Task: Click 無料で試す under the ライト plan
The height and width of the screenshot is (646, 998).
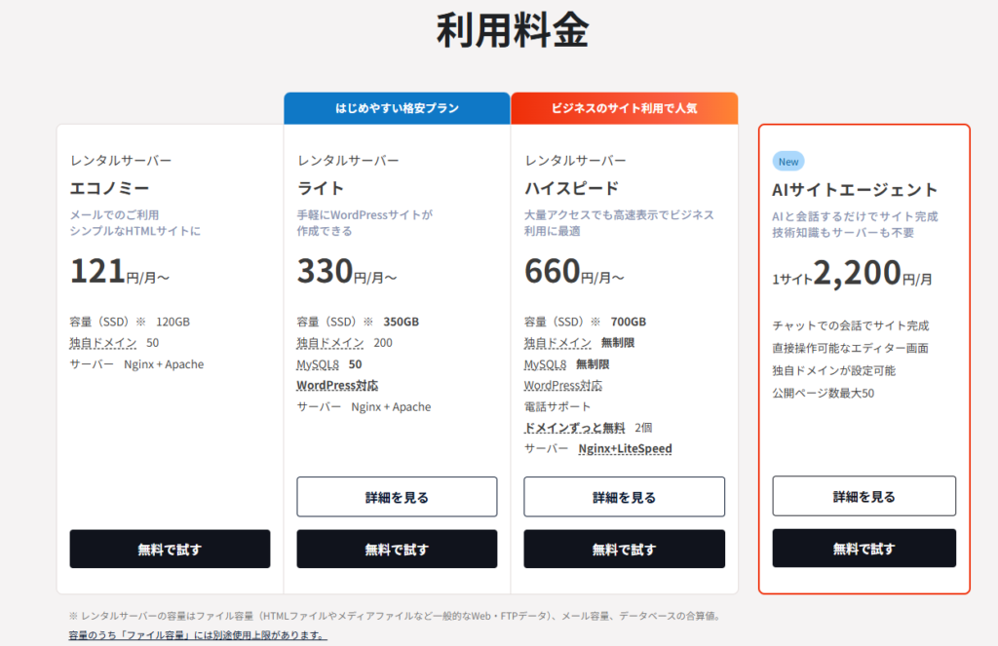Action: click(x=397, y=549)
